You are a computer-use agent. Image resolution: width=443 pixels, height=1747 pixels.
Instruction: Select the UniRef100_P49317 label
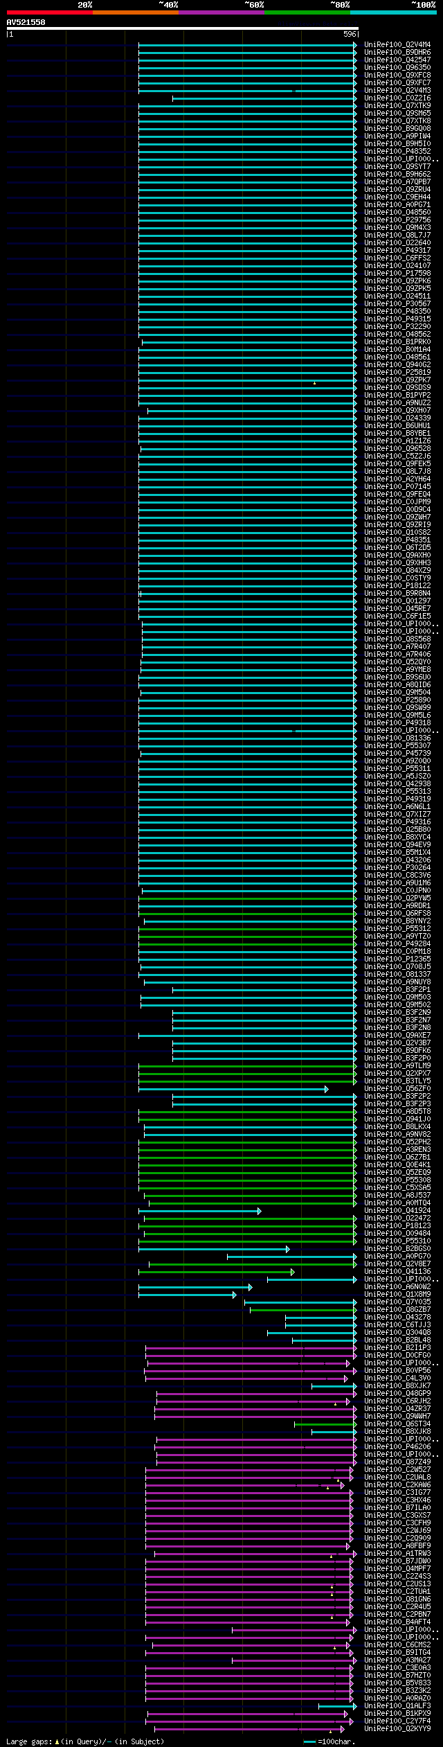click(x=397, y=251)
